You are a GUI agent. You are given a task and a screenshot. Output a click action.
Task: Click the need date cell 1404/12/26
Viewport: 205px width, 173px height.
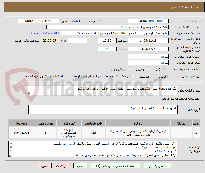21,133
